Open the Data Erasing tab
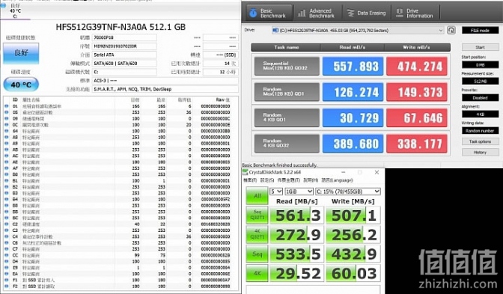 click(366, 13)
